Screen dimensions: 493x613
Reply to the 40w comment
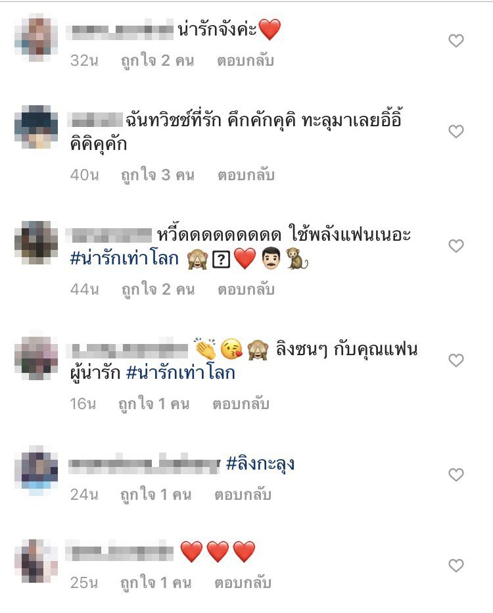point(246,175)
